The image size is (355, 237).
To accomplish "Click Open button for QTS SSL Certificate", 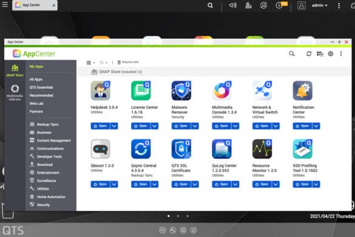I will [x=181, y=184].
